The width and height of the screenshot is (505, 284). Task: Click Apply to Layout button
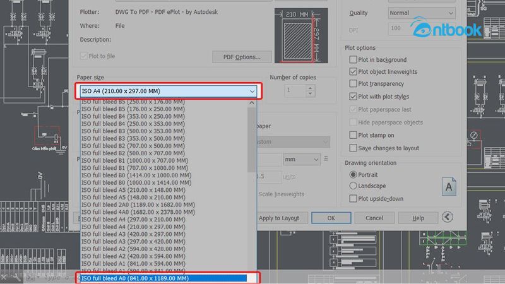point(279,218)
